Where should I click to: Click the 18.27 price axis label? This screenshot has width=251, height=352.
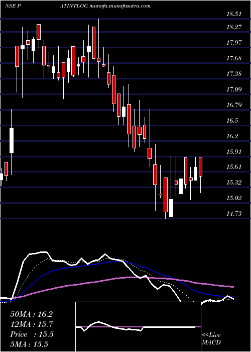(x=234, y=27)
